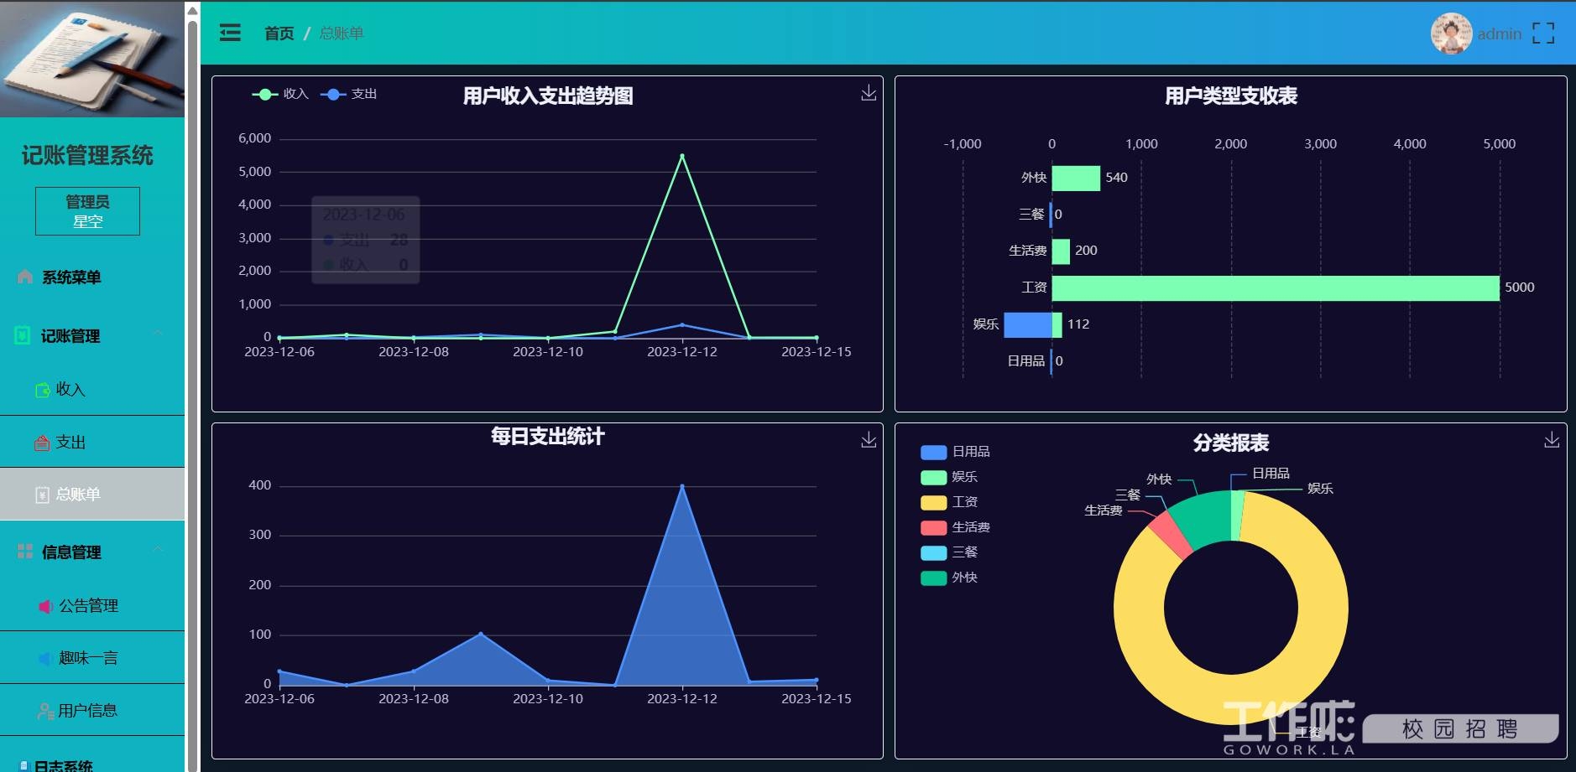Click the red 生活费 donut slice
The height and width of the screenshot is (772, 1576).
click(1171, 535)
